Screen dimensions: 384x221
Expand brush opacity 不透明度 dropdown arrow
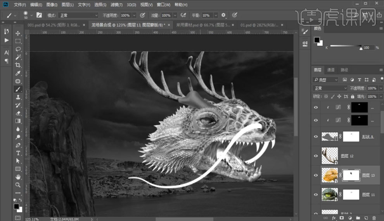(x=134, y=15)
